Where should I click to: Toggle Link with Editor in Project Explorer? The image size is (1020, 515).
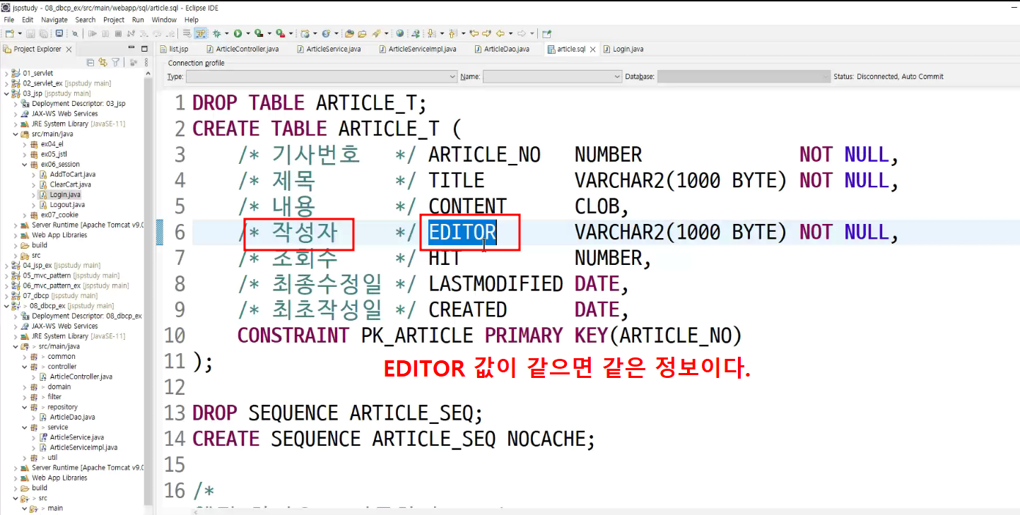(103, 62)
